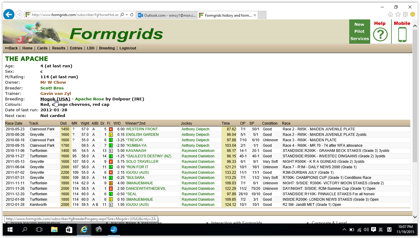The width and height of the screenshot is (420, 238).
Task: Open the Action Center notification icon
Action: (x=373, y=230)
